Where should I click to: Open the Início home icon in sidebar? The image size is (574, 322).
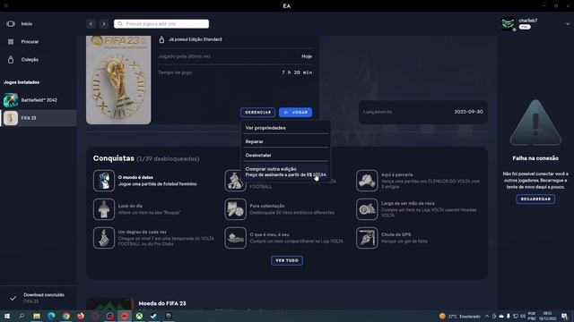click(11, 24)
